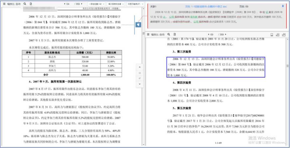Go to next page after 64
Viewport: 290px width, 148px height.
point(82,4)
